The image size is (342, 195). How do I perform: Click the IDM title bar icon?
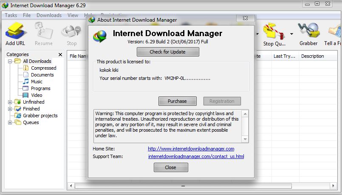[x=5, y=5]
